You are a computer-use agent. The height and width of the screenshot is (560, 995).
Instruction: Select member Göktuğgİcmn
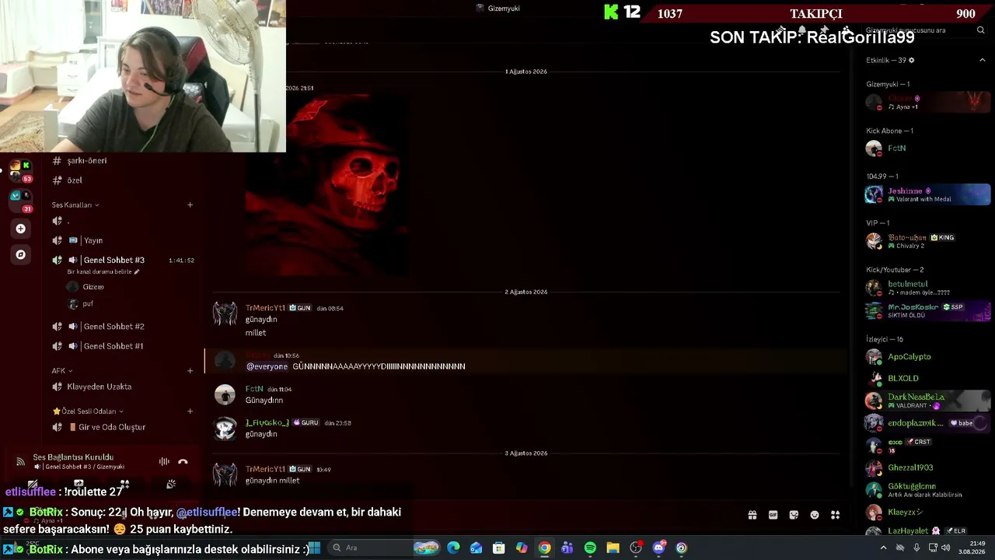[x=927, y=490]
